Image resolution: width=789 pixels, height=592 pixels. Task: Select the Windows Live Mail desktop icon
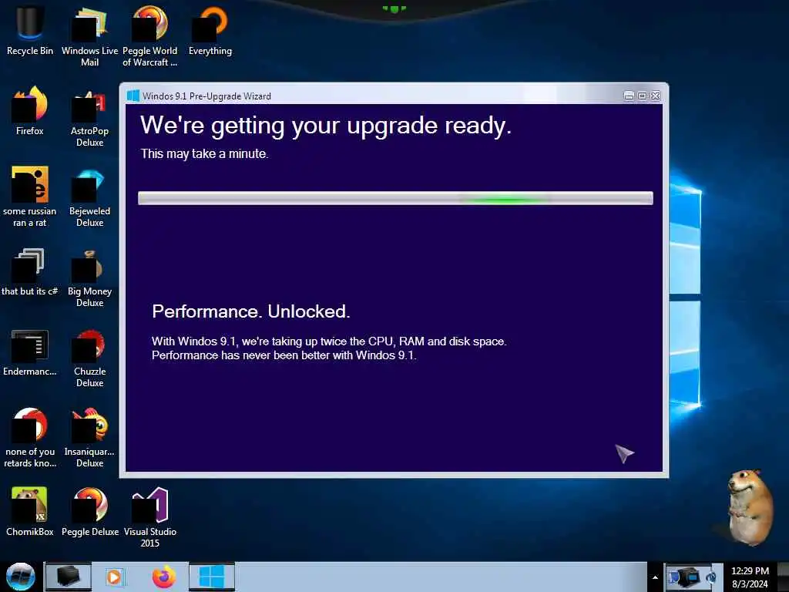point(89,36)
